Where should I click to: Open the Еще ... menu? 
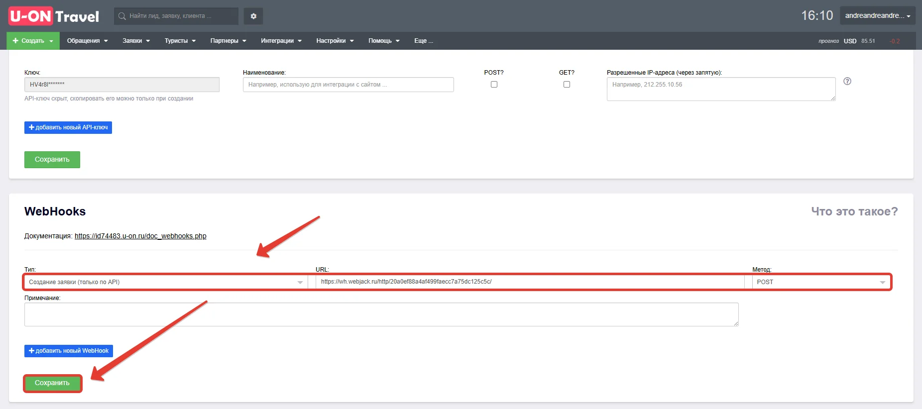[x=424, y=41]
